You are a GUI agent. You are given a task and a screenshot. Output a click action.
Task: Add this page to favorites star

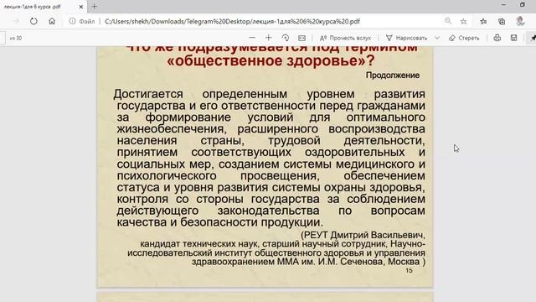click(x=463, y=21)
